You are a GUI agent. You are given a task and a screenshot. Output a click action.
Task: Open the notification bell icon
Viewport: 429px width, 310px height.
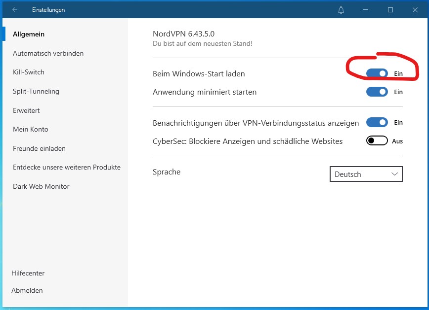pos(341,10)
